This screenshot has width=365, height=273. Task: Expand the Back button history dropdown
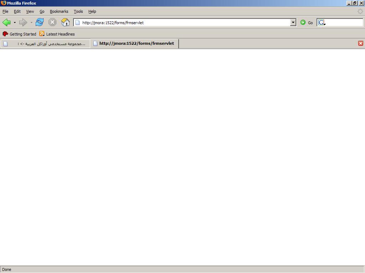tap(15, 23)
